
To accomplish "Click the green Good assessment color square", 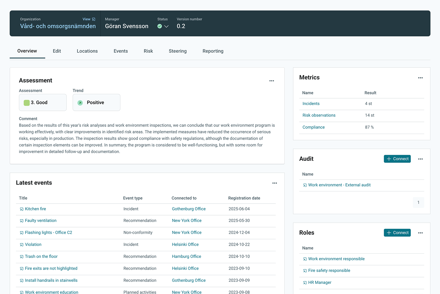I will coord(27,103).
